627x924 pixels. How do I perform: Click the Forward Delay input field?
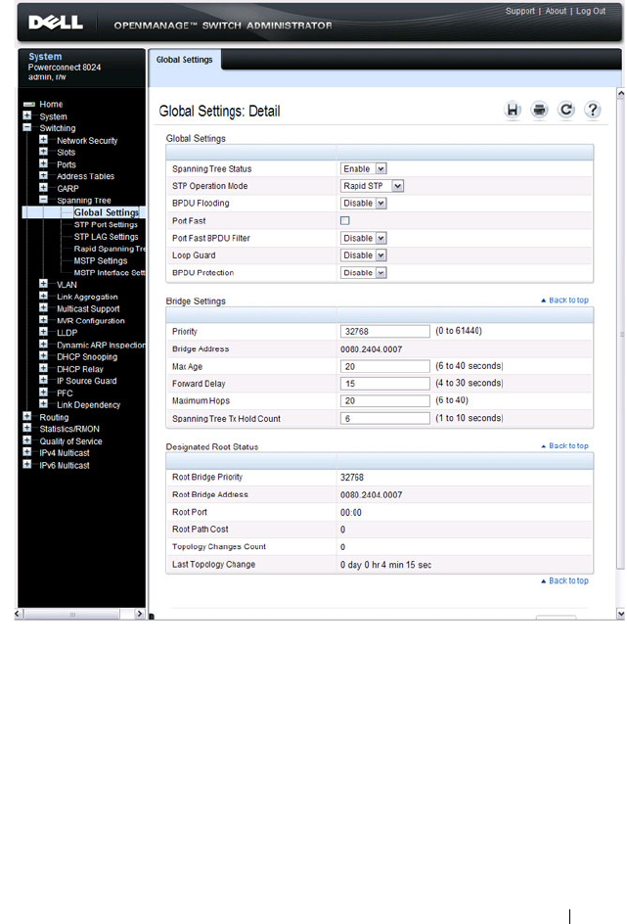[385, 383]
